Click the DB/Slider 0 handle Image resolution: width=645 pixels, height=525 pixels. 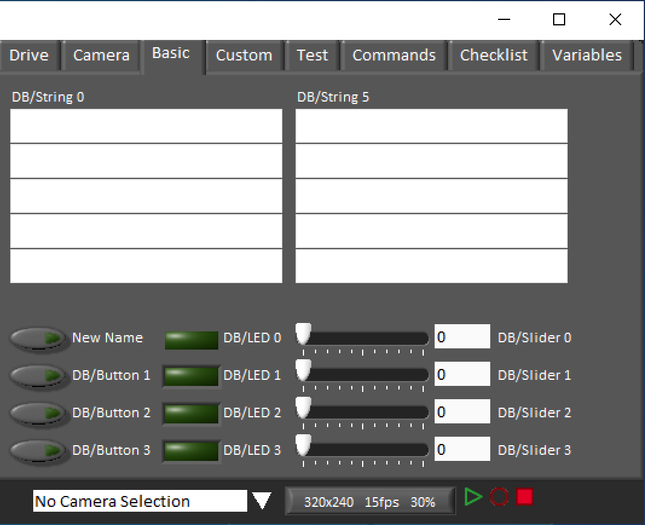click(303, 333)
